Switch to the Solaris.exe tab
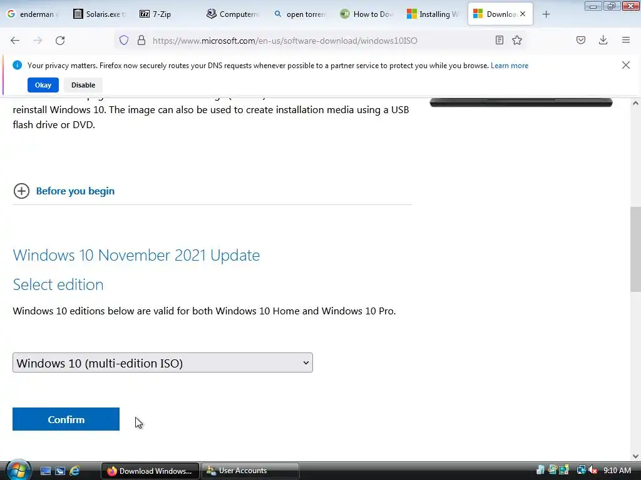The image size is (641, 480). pos(100,14)
